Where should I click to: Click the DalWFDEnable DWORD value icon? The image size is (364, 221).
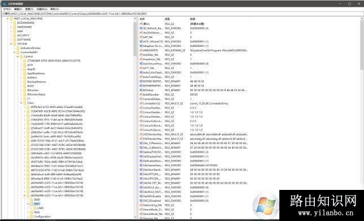point(141,196)
